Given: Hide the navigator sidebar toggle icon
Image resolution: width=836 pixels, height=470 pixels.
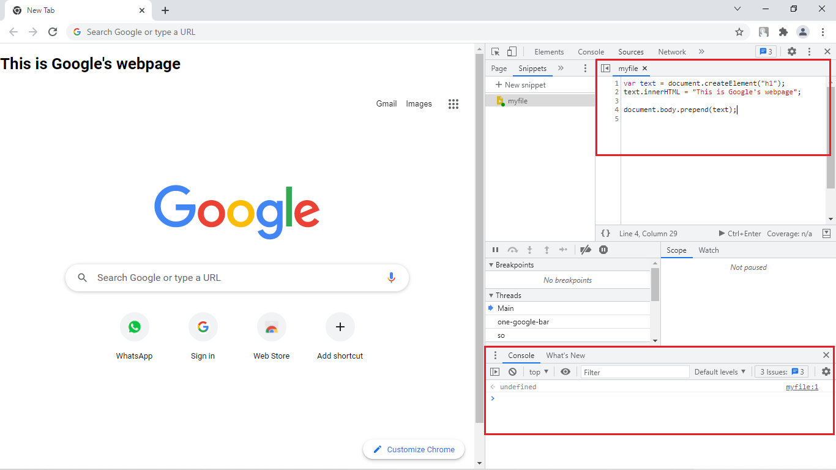Looking at the screenshot, I should click(x=605, y=69).
